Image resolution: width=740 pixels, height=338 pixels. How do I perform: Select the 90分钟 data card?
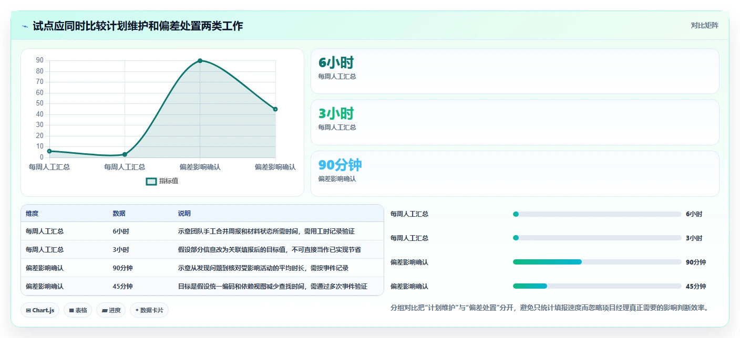[x=515, y=174]
